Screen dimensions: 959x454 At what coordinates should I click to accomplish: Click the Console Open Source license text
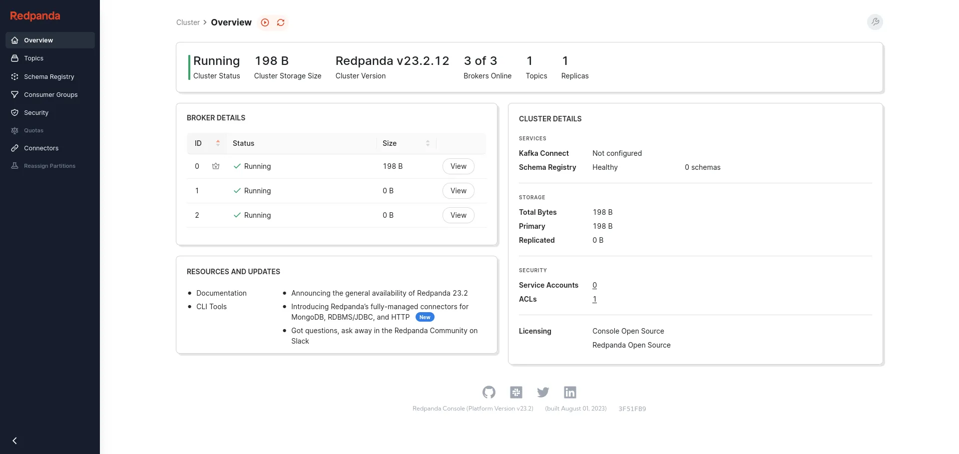pyautogui.click(x=628, y=331)
